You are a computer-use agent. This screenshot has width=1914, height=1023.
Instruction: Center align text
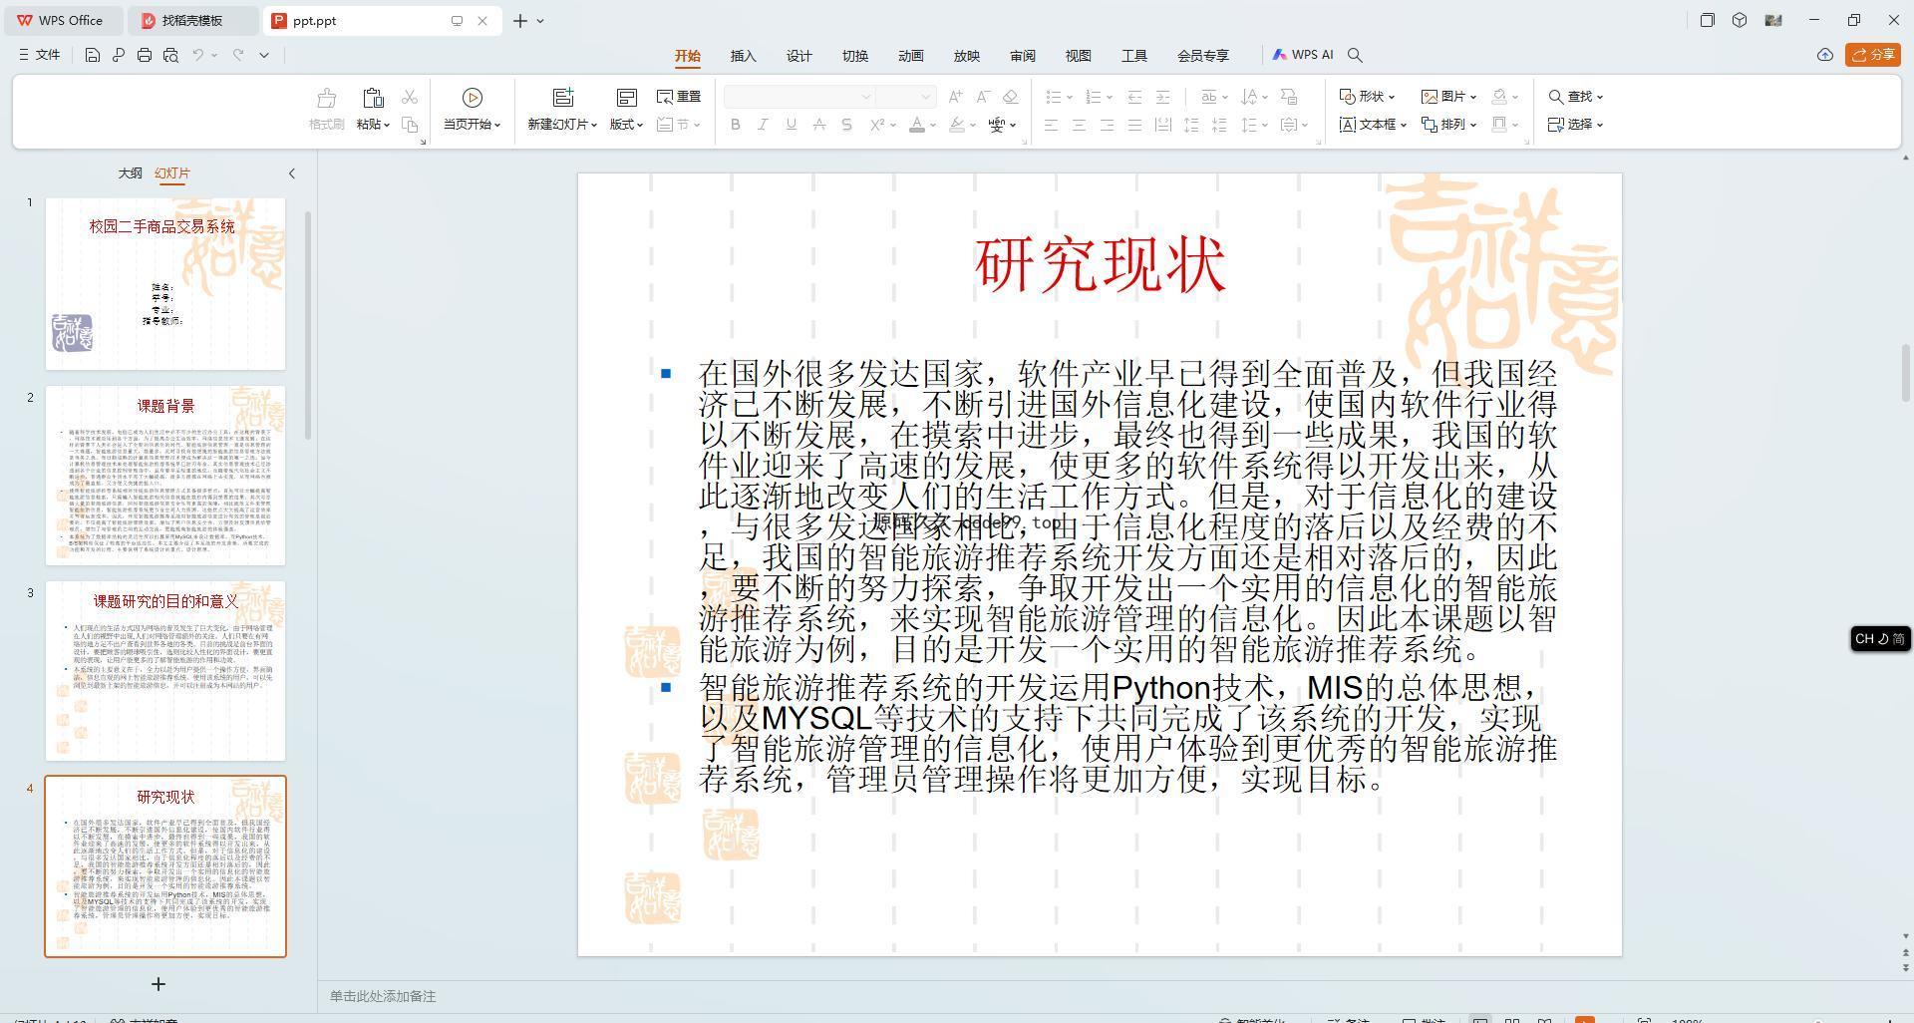coord(1079,125)
